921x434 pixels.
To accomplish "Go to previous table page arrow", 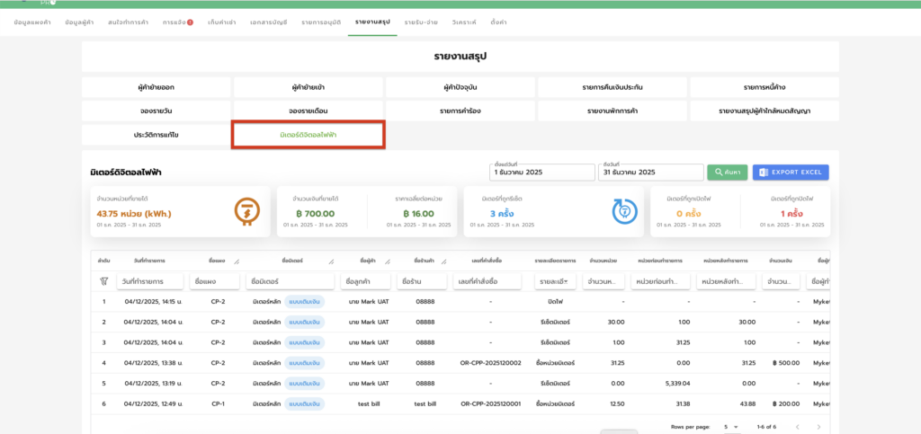I will pos(796,426).
